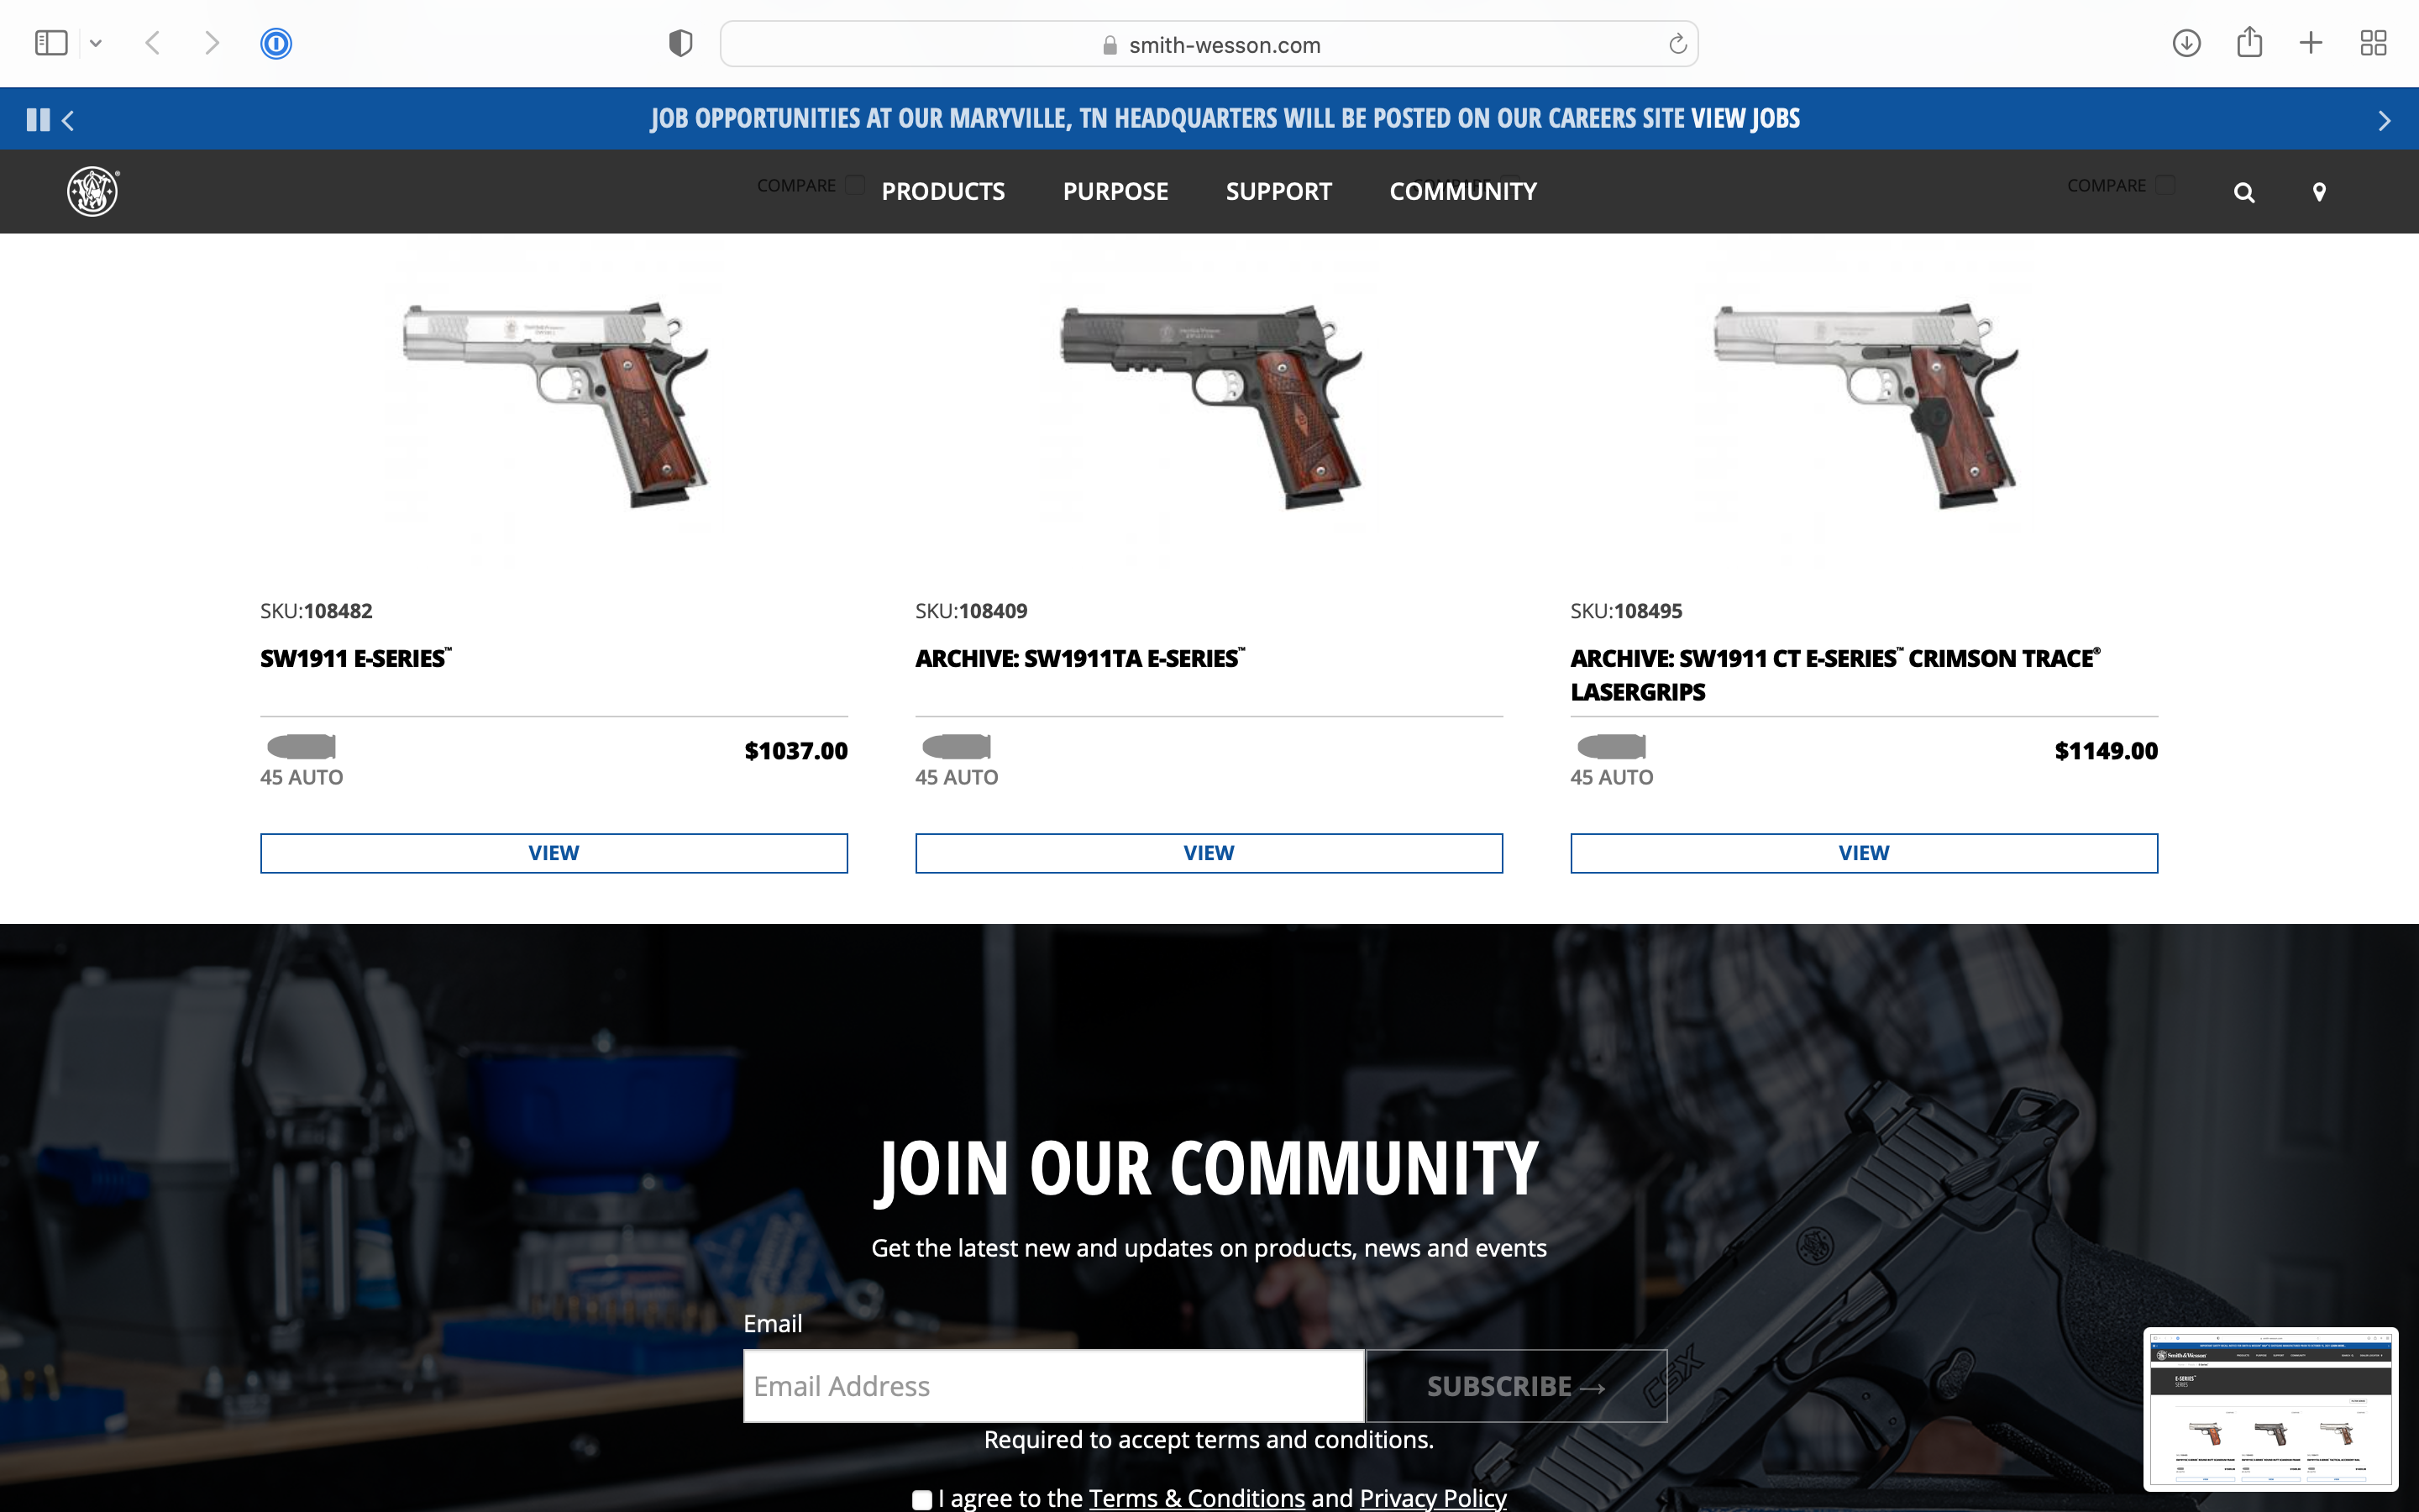
Task: Open site search magnifier icon
Action: [2244, 192]
